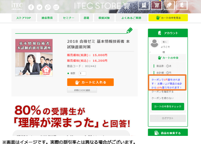Viewport: 201px width, 144px height.
Task: Open the RSS feed icon
Action: click(48, 7)
